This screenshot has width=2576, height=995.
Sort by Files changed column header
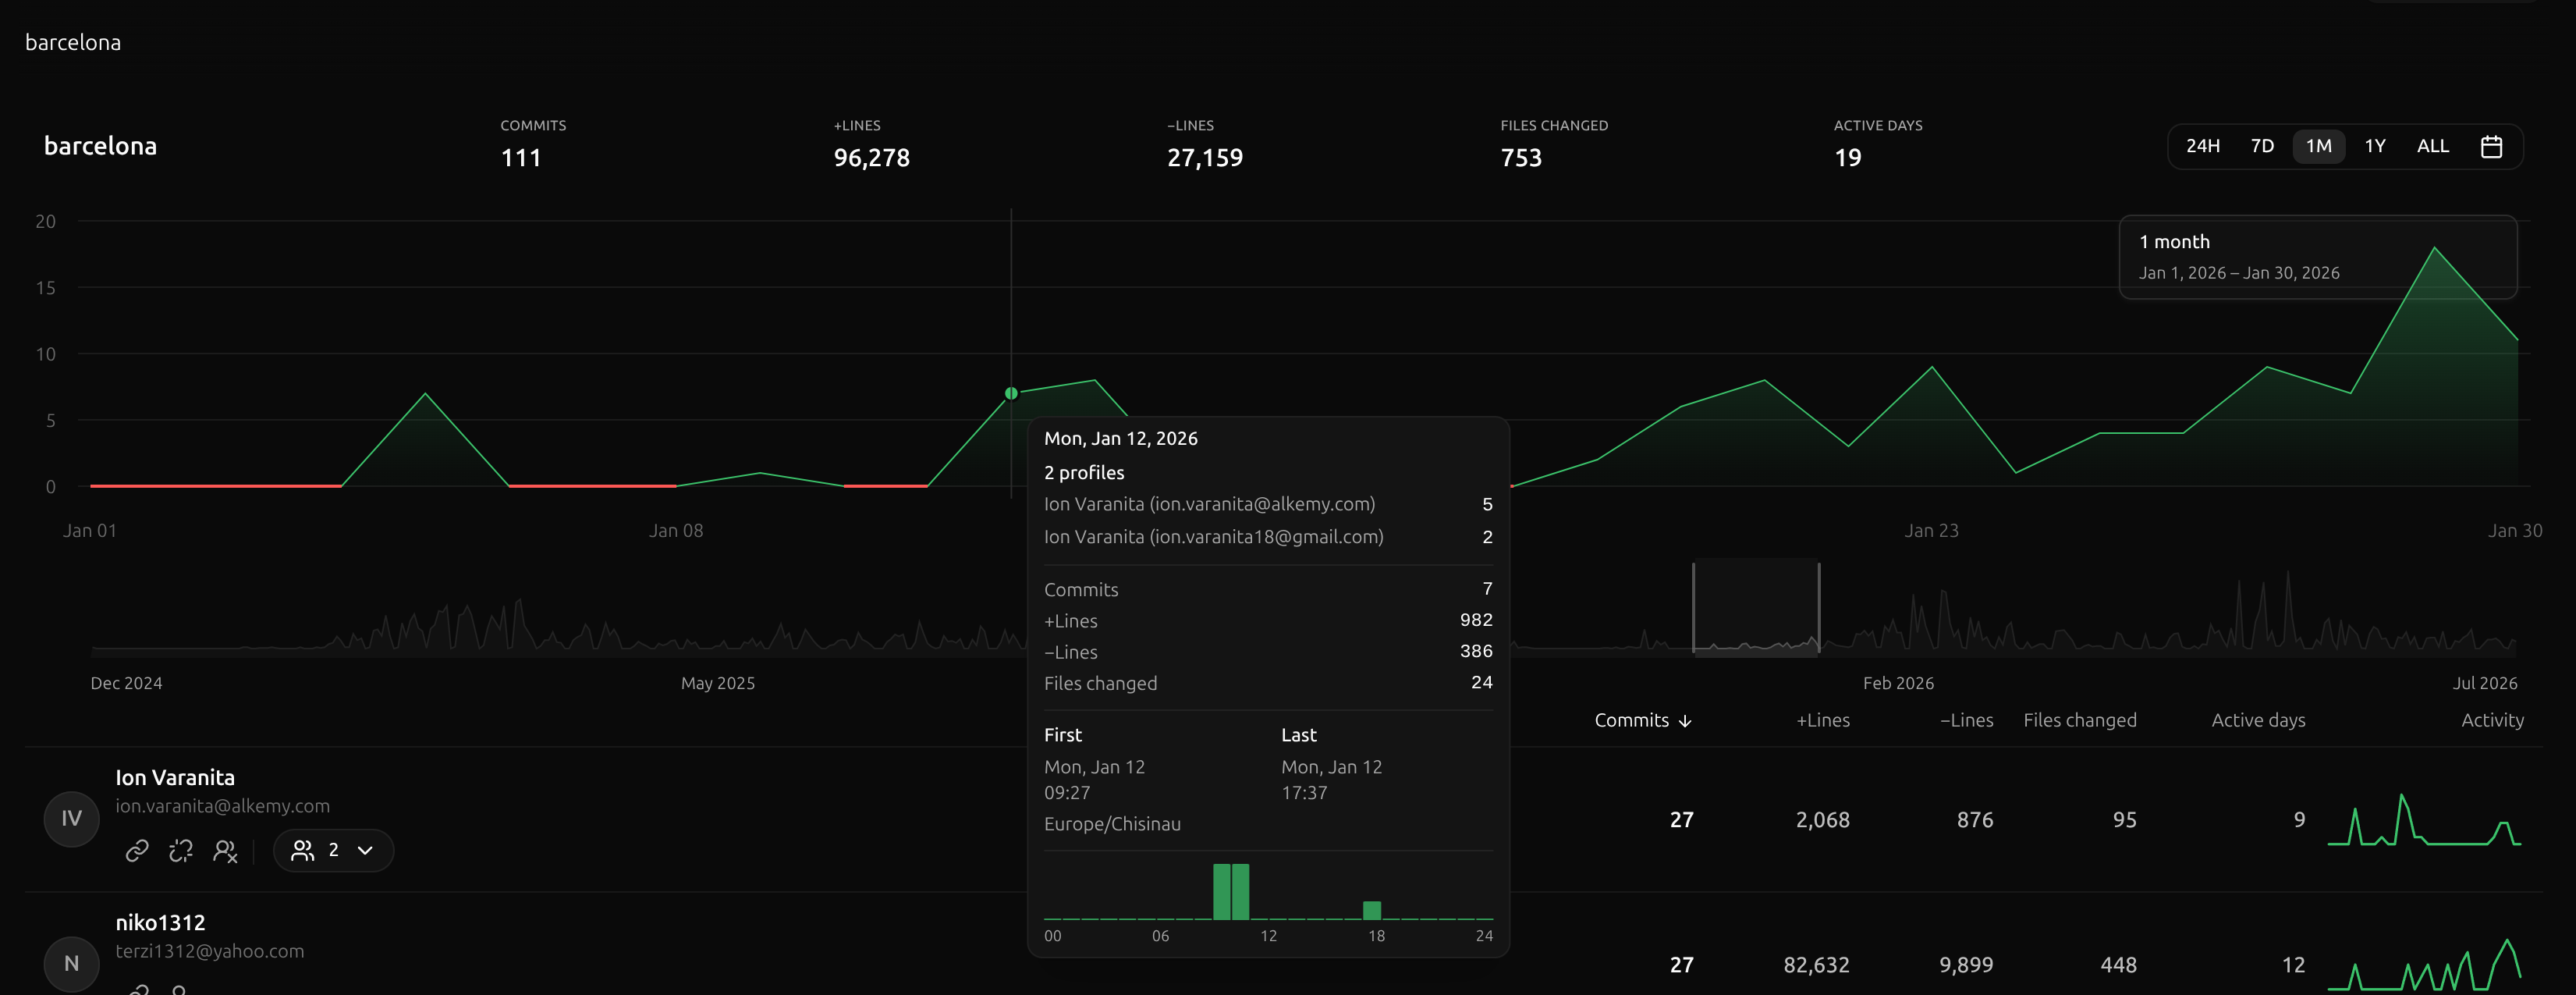coord(2079,720)
